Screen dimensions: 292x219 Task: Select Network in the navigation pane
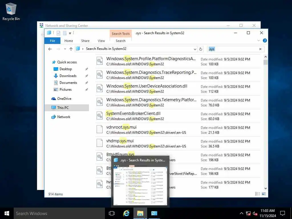tap(64, 117)
